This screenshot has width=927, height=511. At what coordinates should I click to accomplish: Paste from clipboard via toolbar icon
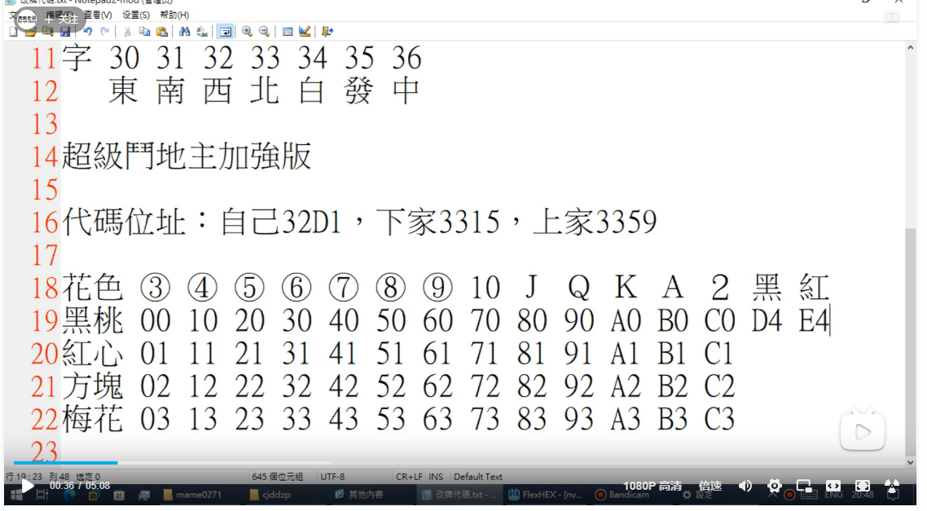(x=162, y=30)
